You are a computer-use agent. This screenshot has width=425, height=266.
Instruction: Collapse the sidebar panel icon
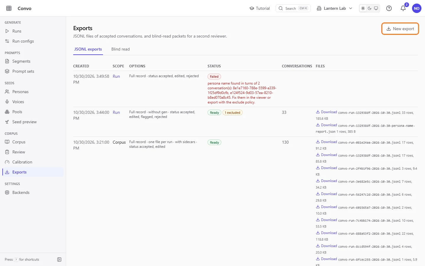(59, 259)
